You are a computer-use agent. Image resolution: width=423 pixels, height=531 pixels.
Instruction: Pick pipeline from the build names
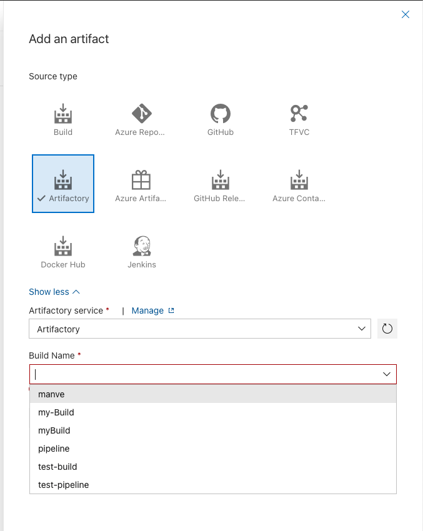pos(213,449)
